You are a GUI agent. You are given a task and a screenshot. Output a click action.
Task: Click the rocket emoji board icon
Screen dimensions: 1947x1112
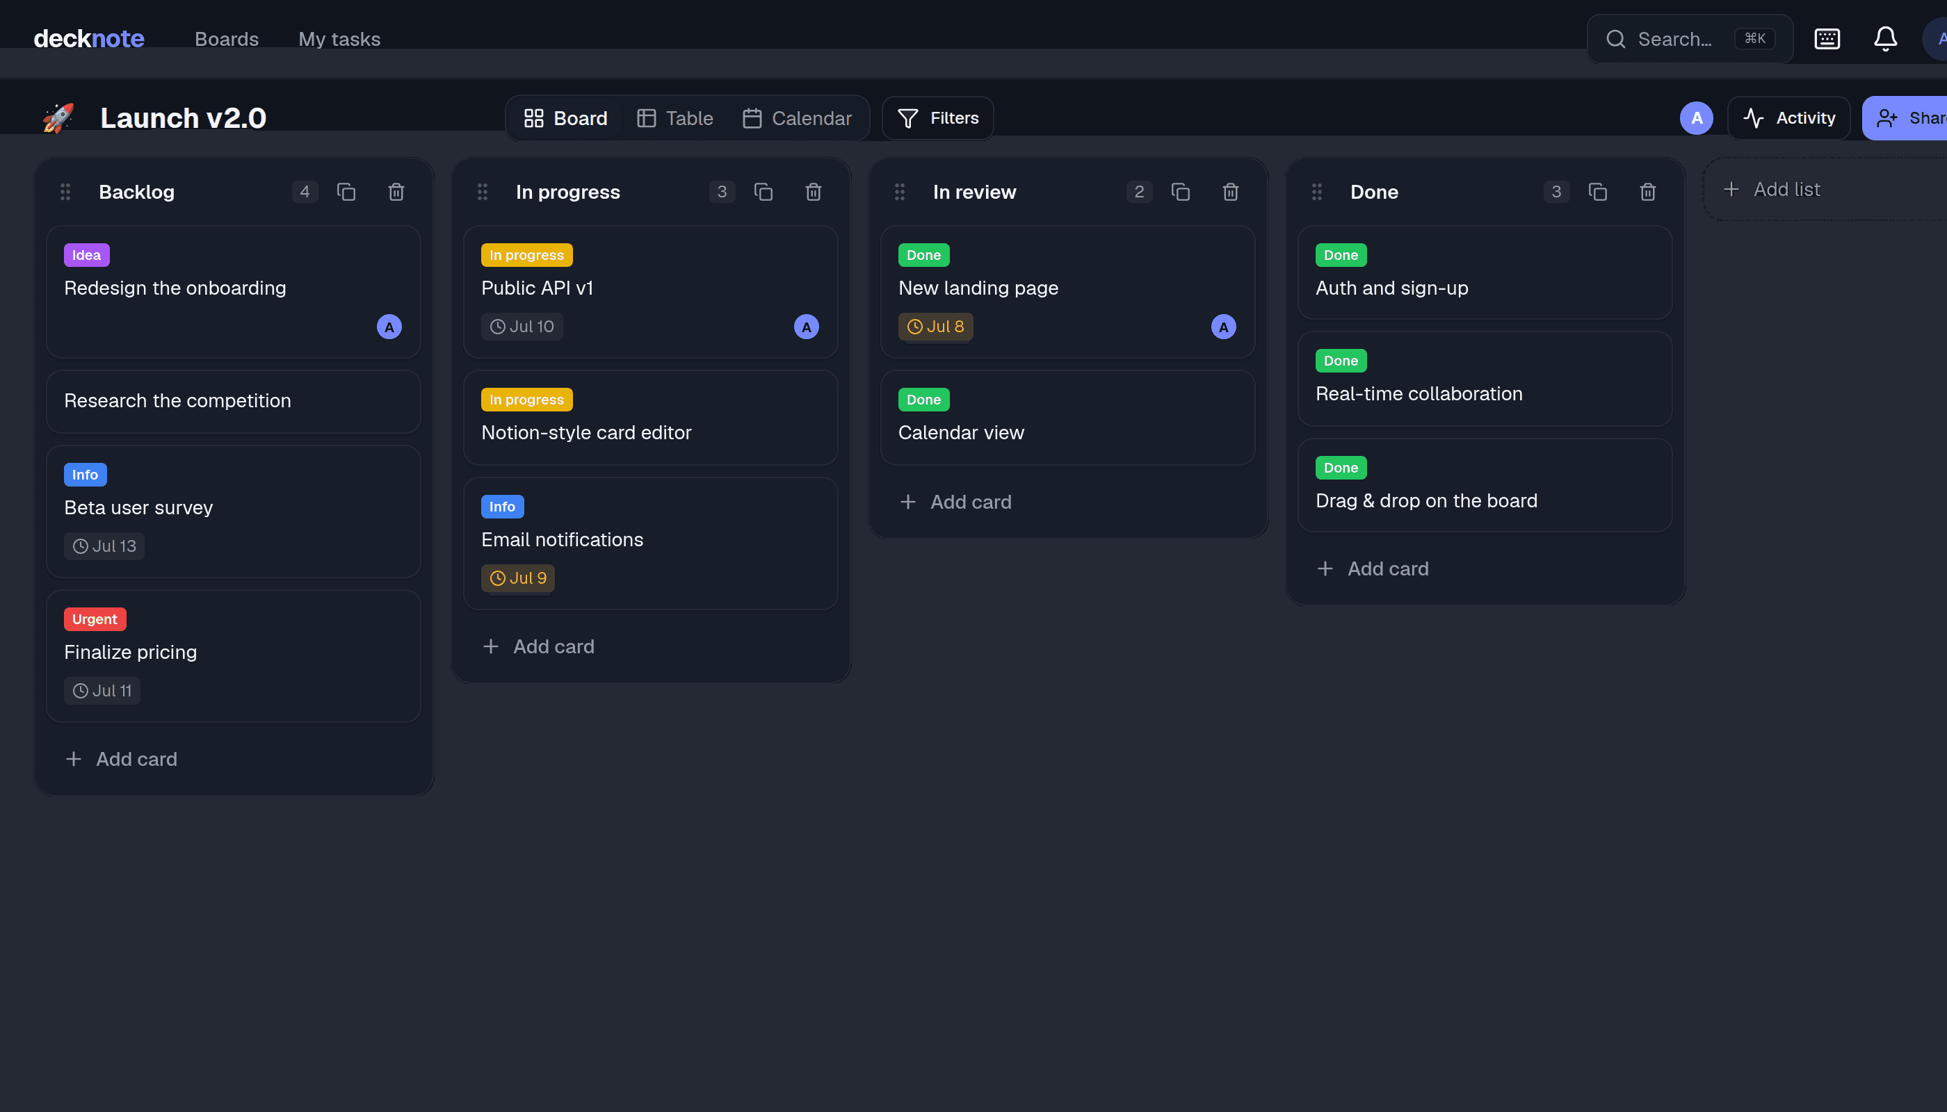(x=58, y=118)
